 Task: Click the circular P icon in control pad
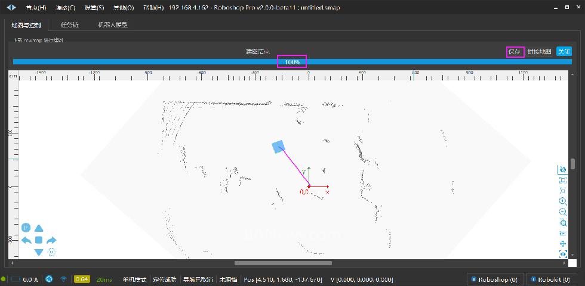point(26,228)
